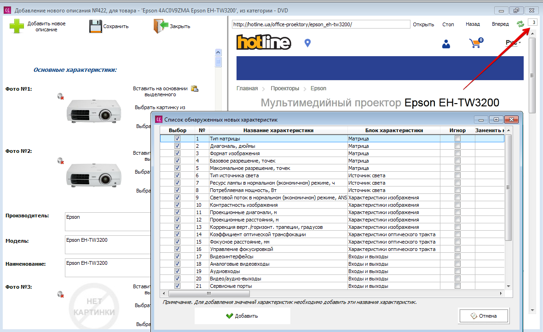Click the Игнор column header

[x=457, y=130]
